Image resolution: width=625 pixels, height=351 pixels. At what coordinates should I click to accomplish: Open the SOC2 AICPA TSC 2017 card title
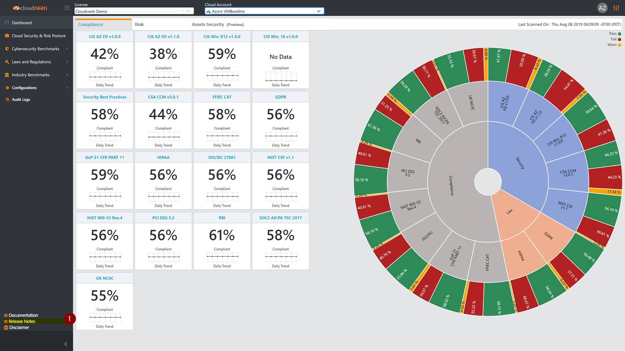pos(281,218)
